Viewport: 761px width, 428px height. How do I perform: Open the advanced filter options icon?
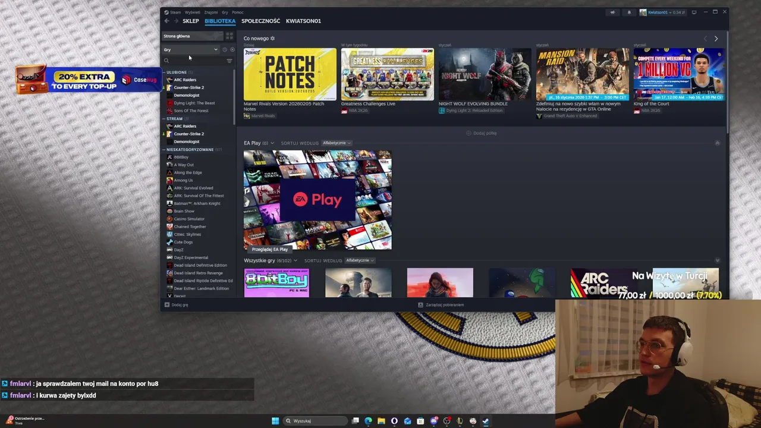[x=229, y=61]
